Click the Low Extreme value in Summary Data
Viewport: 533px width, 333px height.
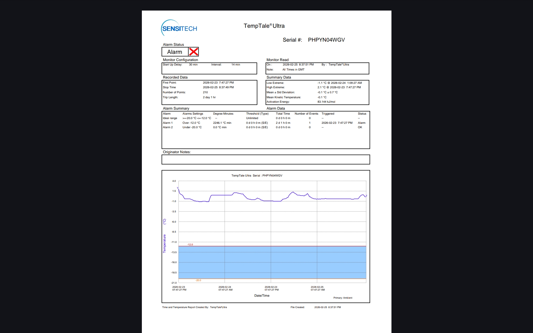pyautogui.click(x=340, y=83)
